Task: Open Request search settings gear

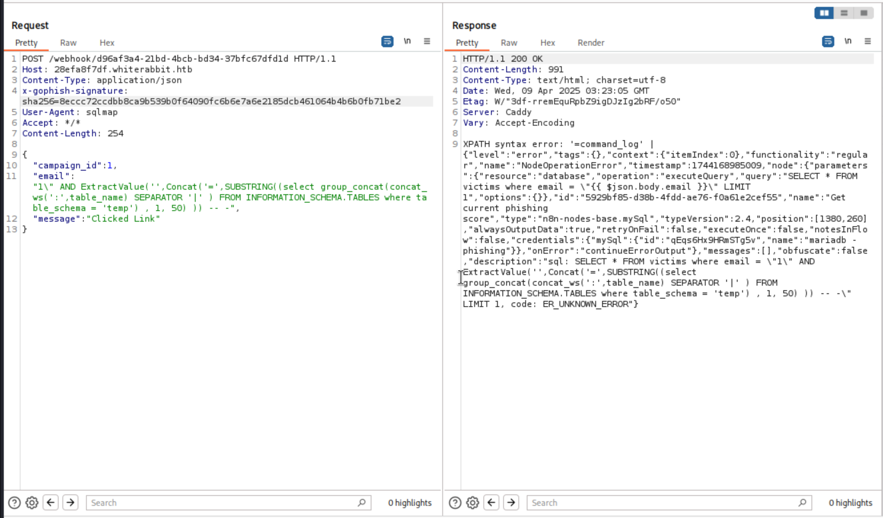Action: pos(32,503)
